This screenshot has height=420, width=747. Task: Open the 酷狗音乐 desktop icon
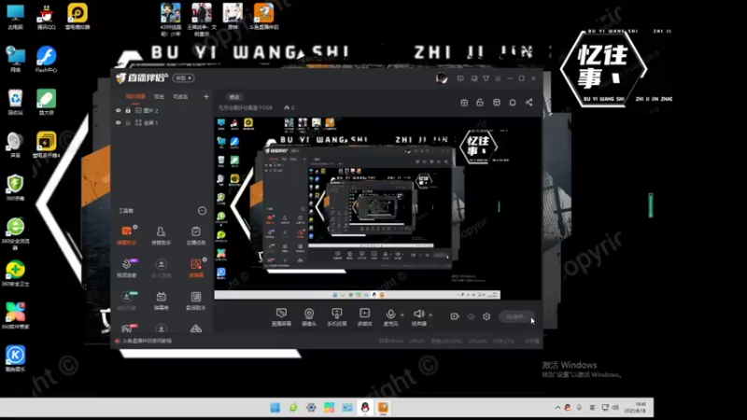[15, 358]
